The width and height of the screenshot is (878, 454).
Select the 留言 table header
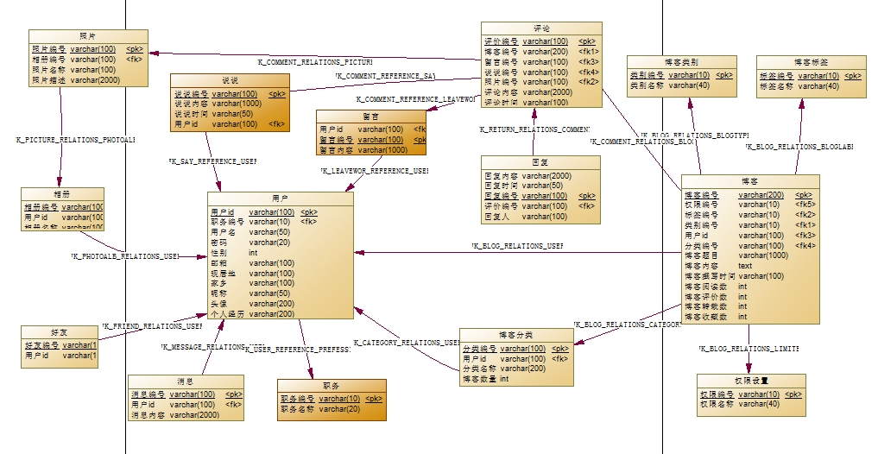coord(370,117)
